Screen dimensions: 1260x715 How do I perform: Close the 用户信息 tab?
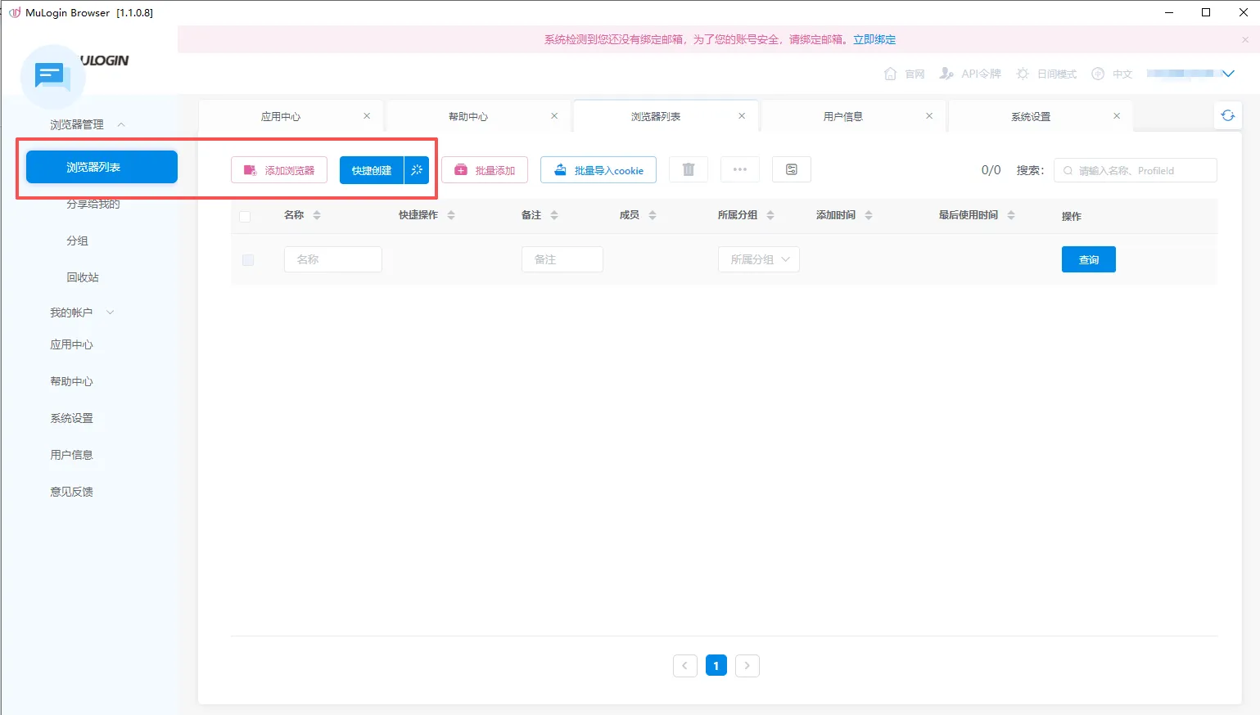click(929, 116)
